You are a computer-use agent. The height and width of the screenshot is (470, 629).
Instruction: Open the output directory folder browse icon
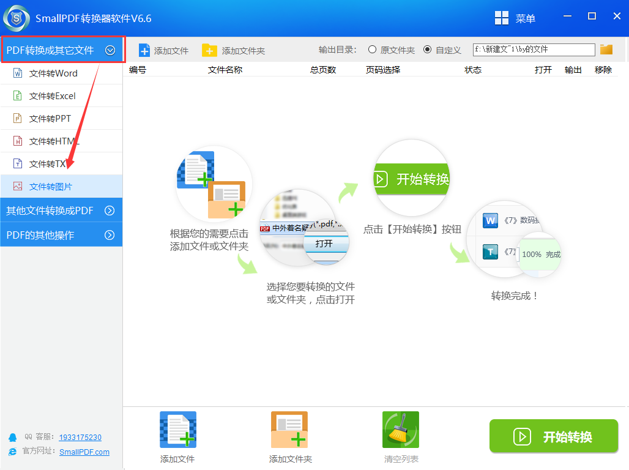[606, 50]
